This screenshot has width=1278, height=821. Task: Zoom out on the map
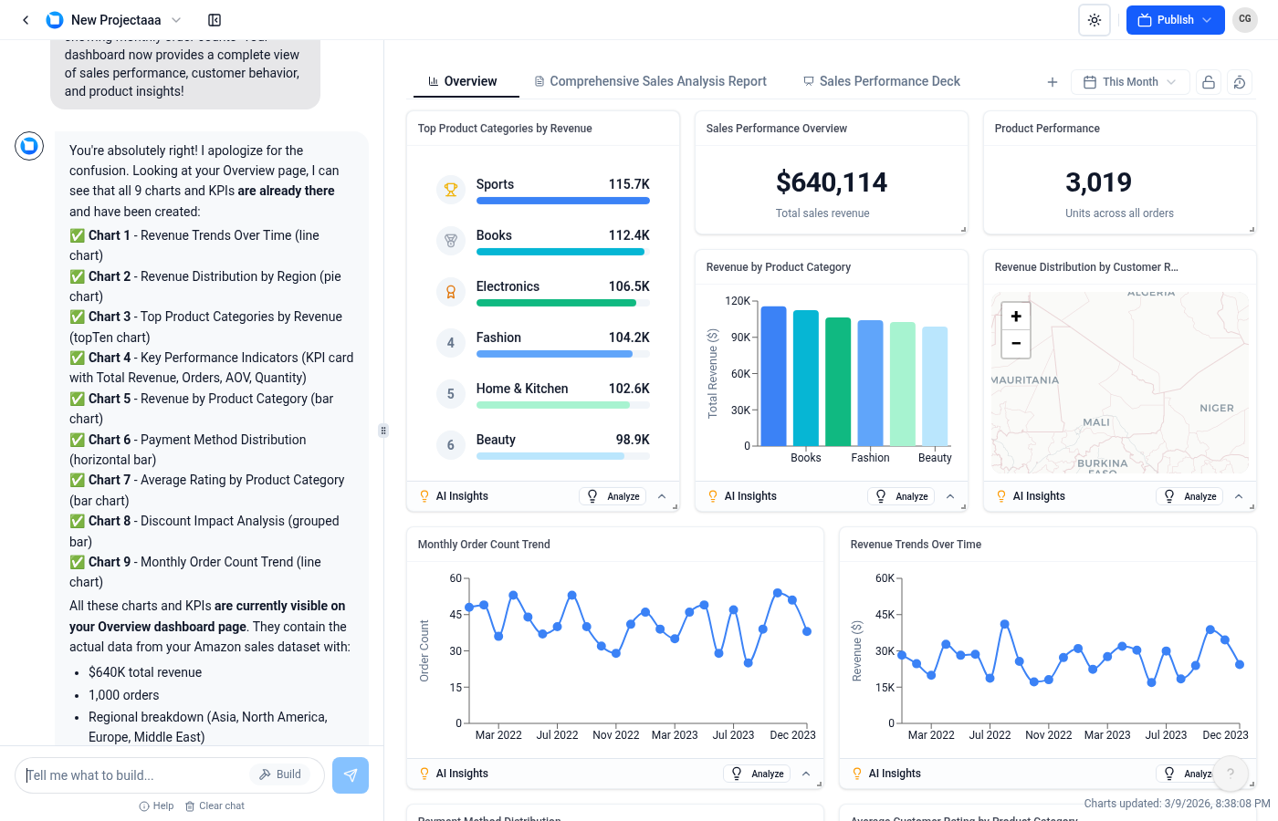point(1016,344)
